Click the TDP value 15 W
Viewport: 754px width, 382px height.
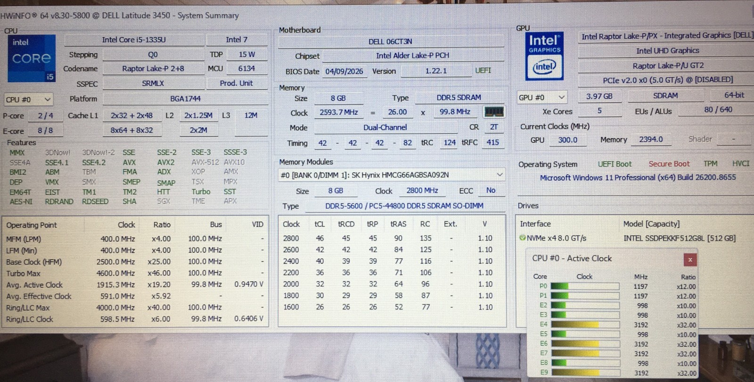coord(246,55)
